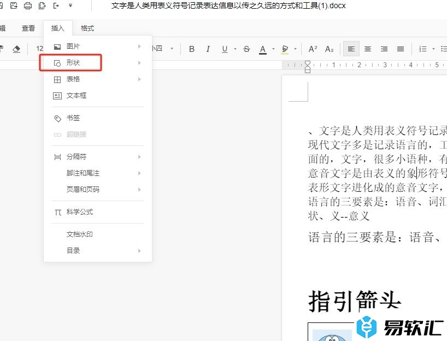Click the Bold formatting icon
This screenshot has width=447, height=341.
coord(192,49)
